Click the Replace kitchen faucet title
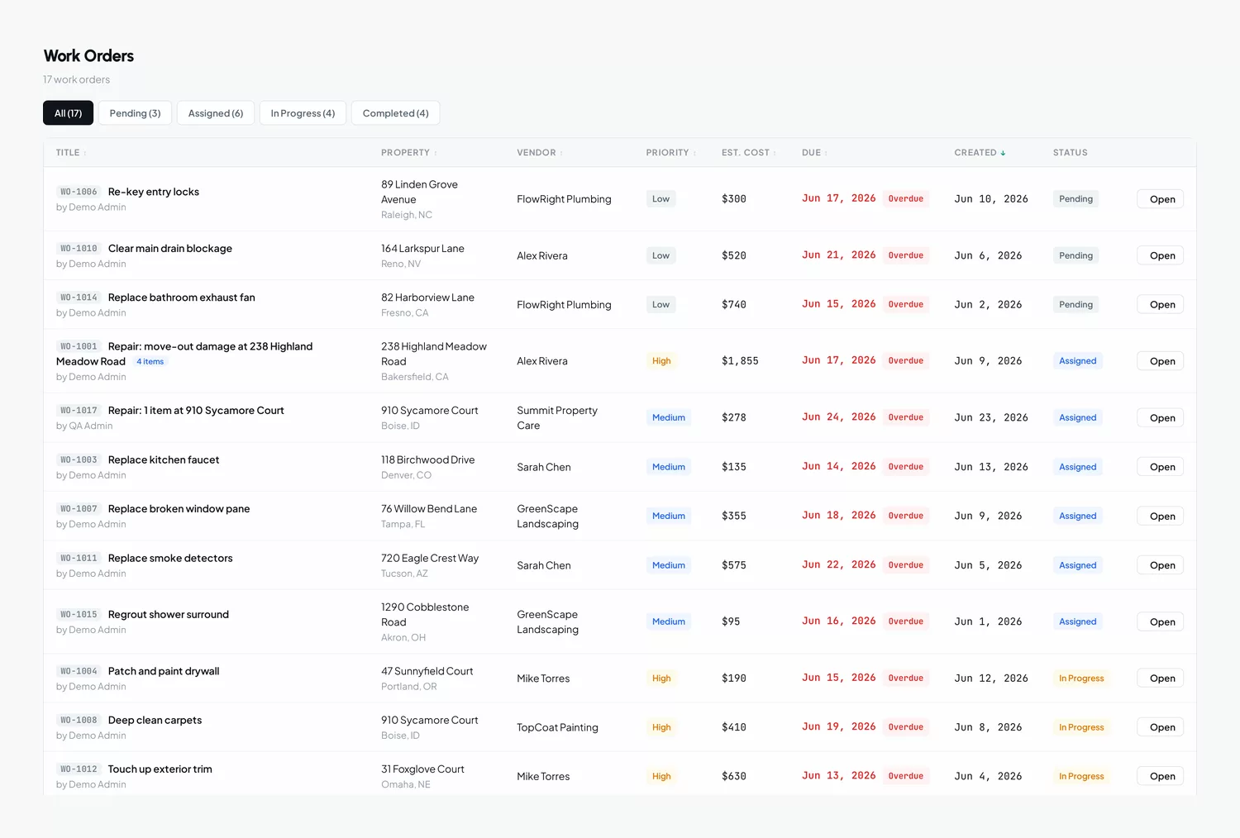 [164, 459]
